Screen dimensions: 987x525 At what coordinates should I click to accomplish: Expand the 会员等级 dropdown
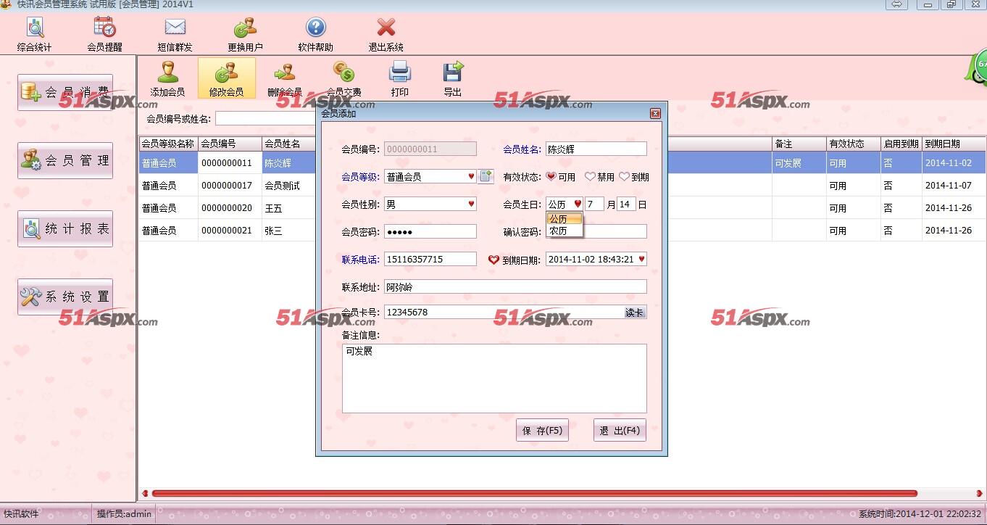[x=471, y=176]
